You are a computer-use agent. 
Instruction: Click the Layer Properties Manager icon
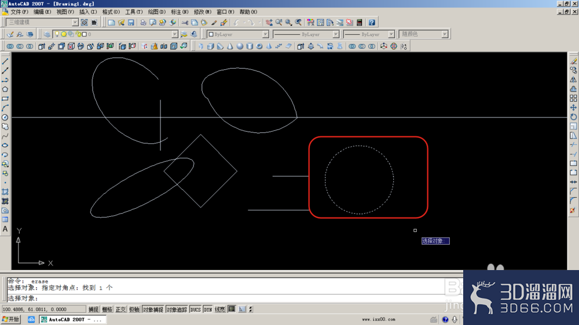point(47,34)
